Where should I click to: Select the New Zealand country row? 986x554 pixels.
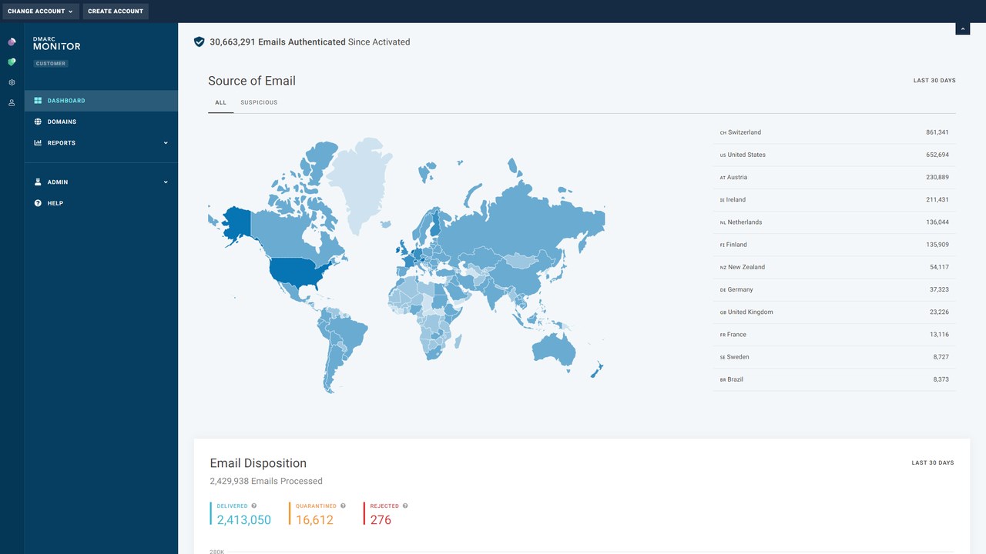click(834, 267)
